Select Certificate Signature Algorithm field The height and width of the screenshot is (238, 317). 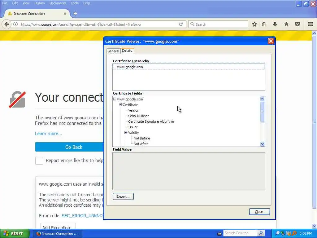click(x=151, y=121)
